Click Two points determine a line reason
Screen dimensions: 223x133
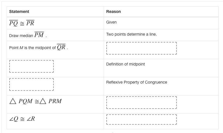(131, 34)
